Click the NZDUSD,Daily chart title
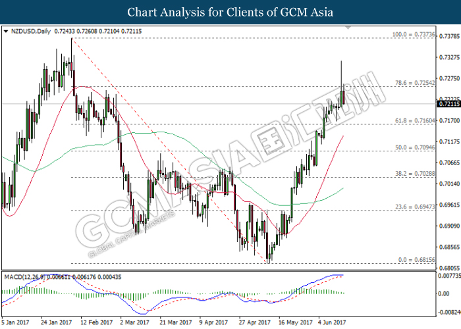 pos(31,31)
